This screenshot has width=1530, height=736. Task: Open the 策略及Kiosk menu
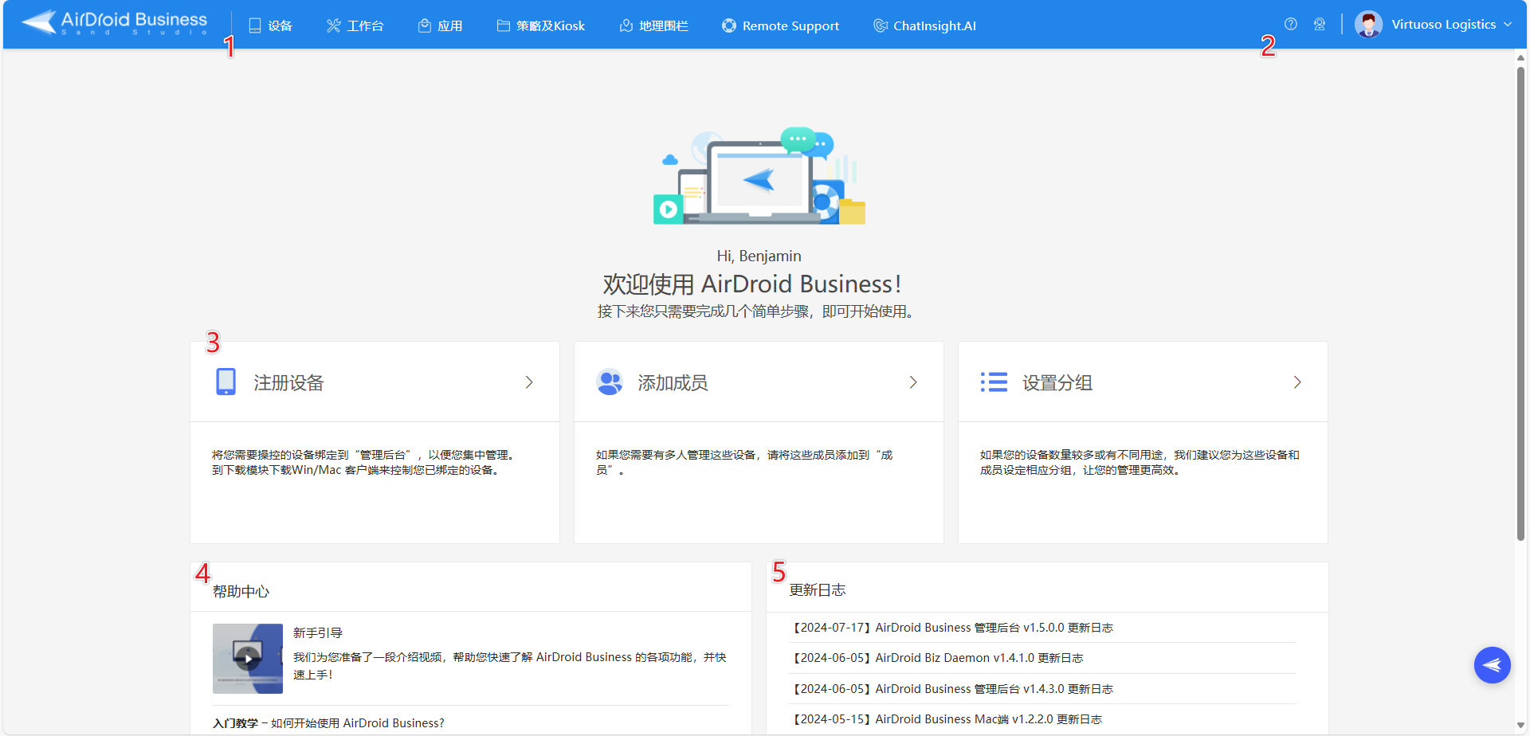click(541, 25)
